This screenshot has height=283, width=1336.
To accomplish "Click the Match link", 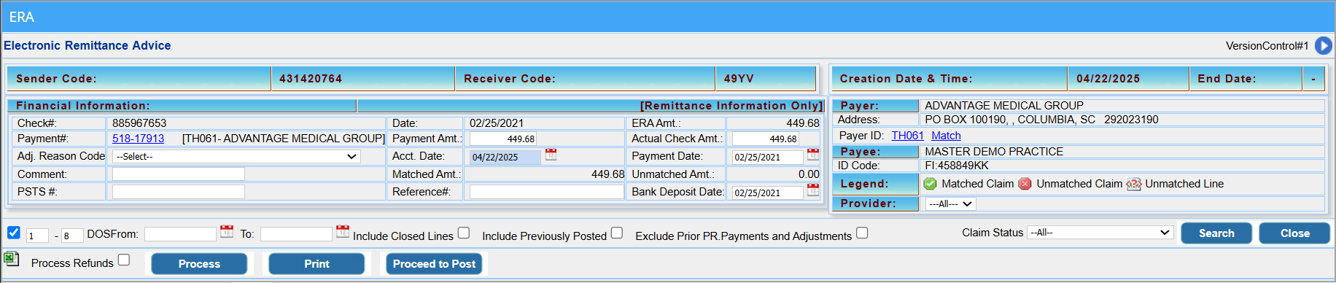I will [946, 136].
